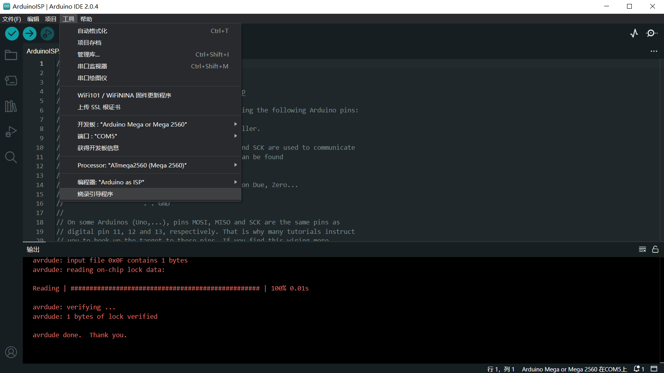
Task: Open the 文件(F) menu
Action: click(x=12, y=19)
